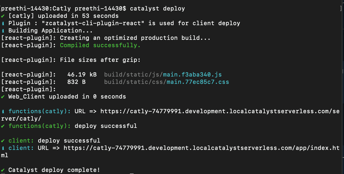Screen dimensions: 344x174
Task: Click 'File sizes after gzip:' line
Action: coord(100,60)
